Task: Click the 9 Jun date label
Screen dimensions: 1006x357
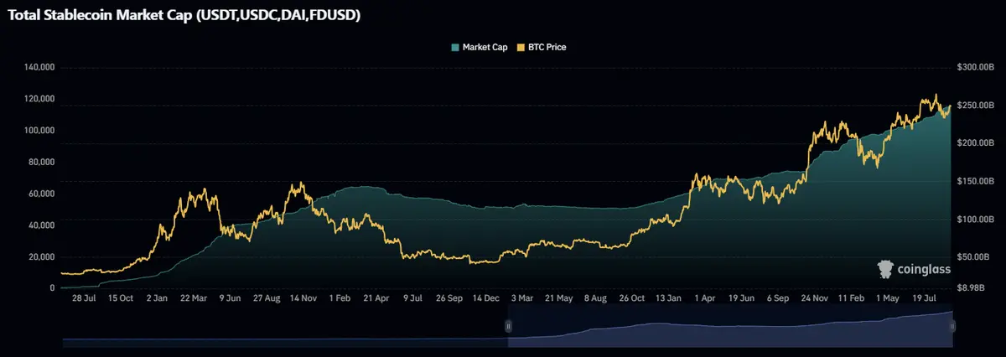Action: [230, 297]
